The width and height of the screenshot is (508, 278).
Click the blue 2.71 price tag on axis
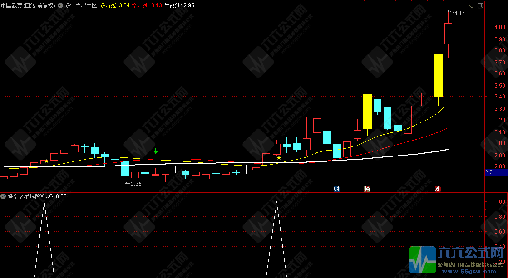496,172
